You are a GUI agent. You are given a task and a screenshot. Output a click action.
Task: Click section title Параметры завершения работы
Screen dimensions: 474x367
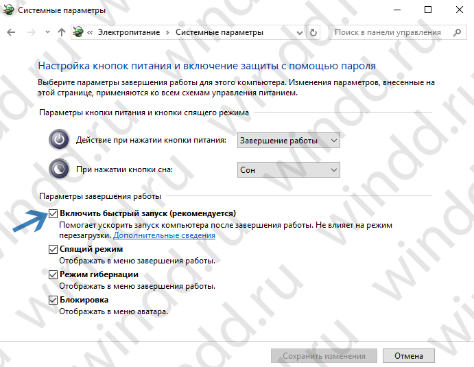pyautogui.click(x=100, y=196)
